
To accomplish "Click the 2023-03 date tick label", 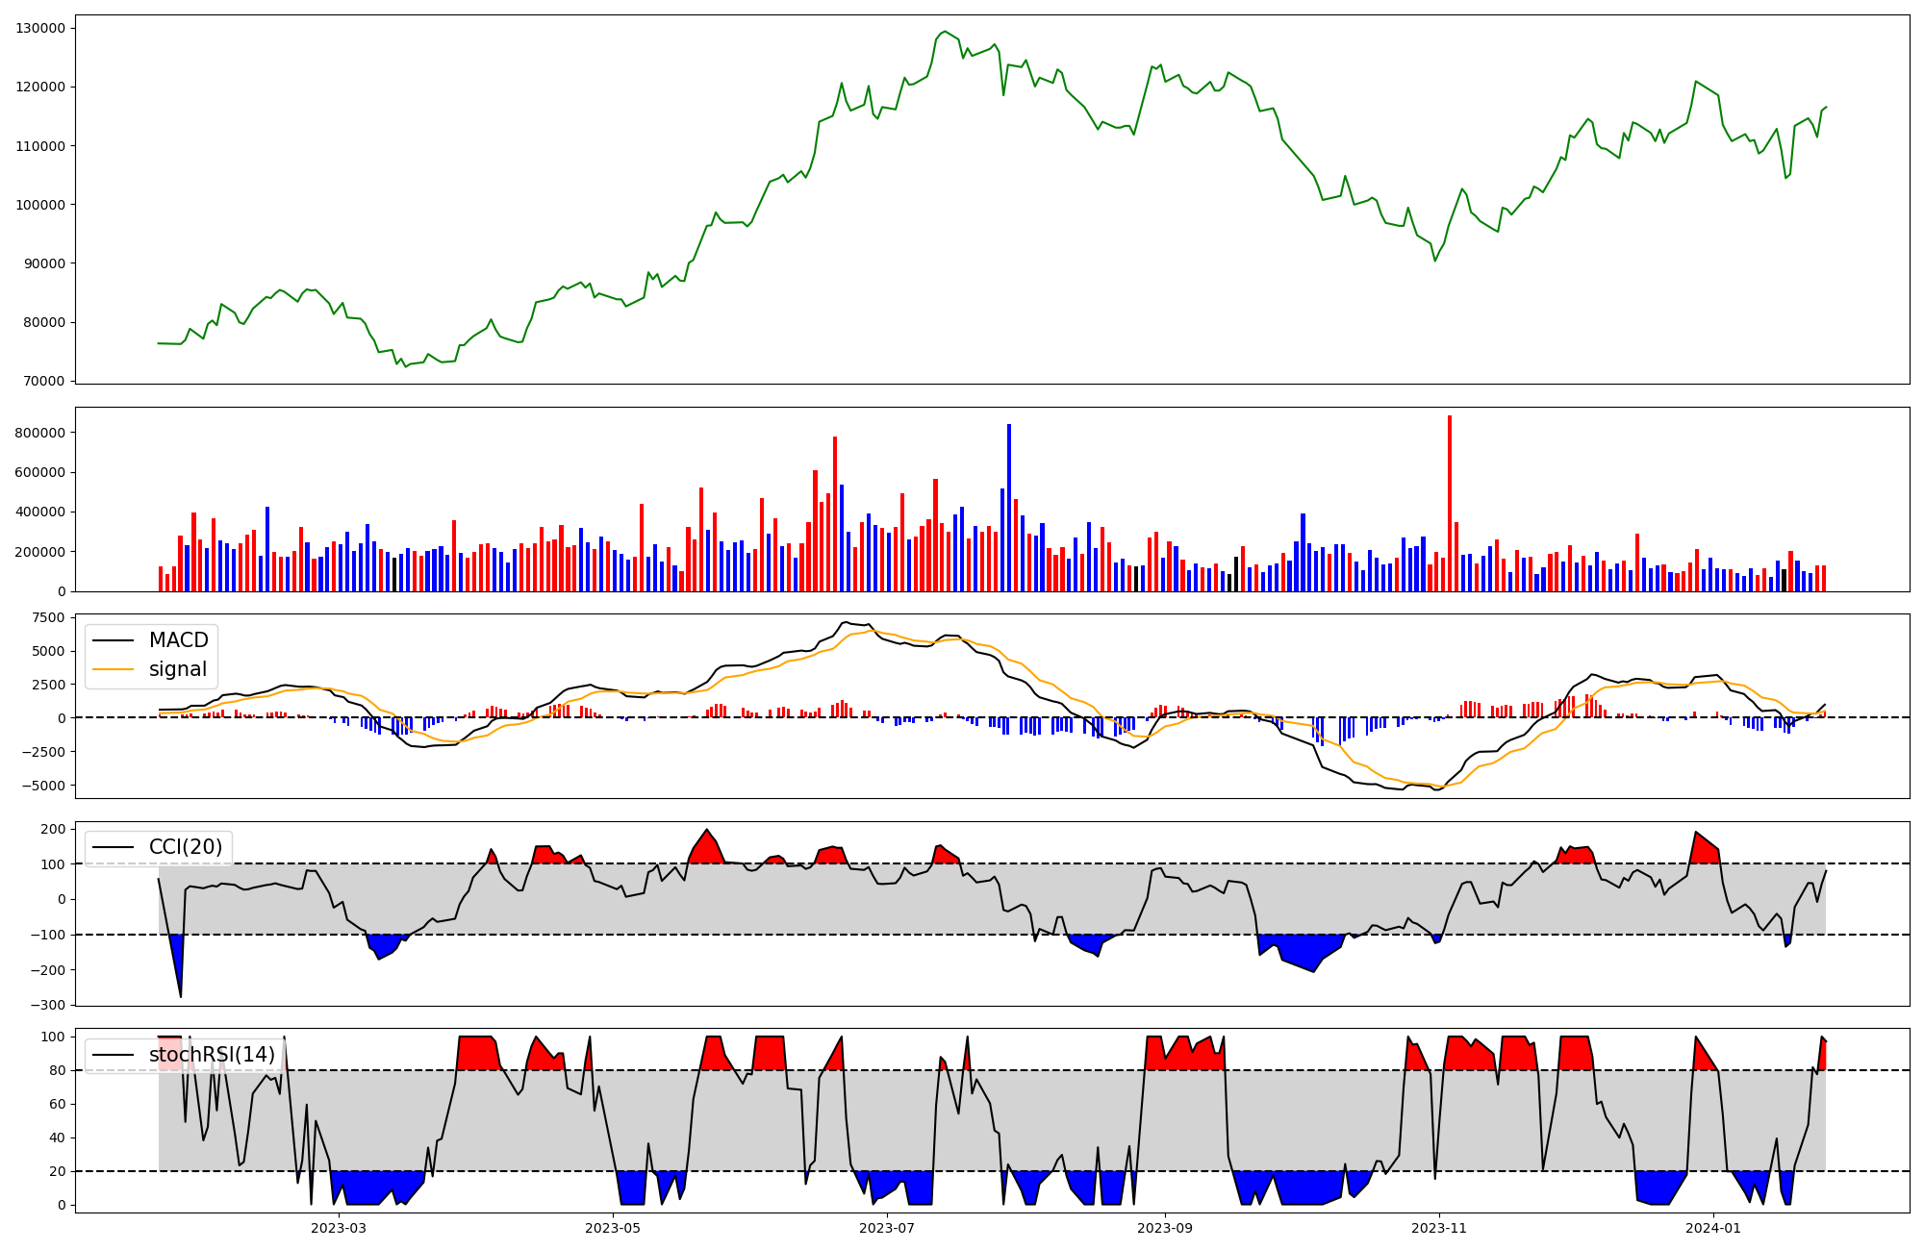I will (x=339, y=1228).
